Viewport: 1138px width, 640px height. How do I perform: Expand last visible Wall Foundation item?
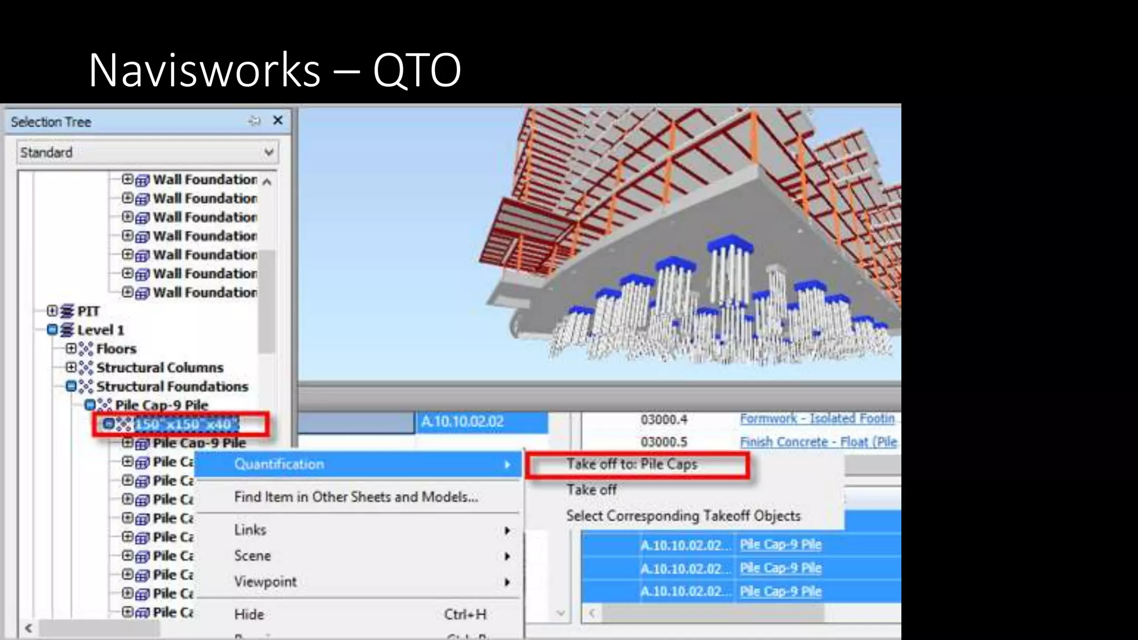(127, 292)
